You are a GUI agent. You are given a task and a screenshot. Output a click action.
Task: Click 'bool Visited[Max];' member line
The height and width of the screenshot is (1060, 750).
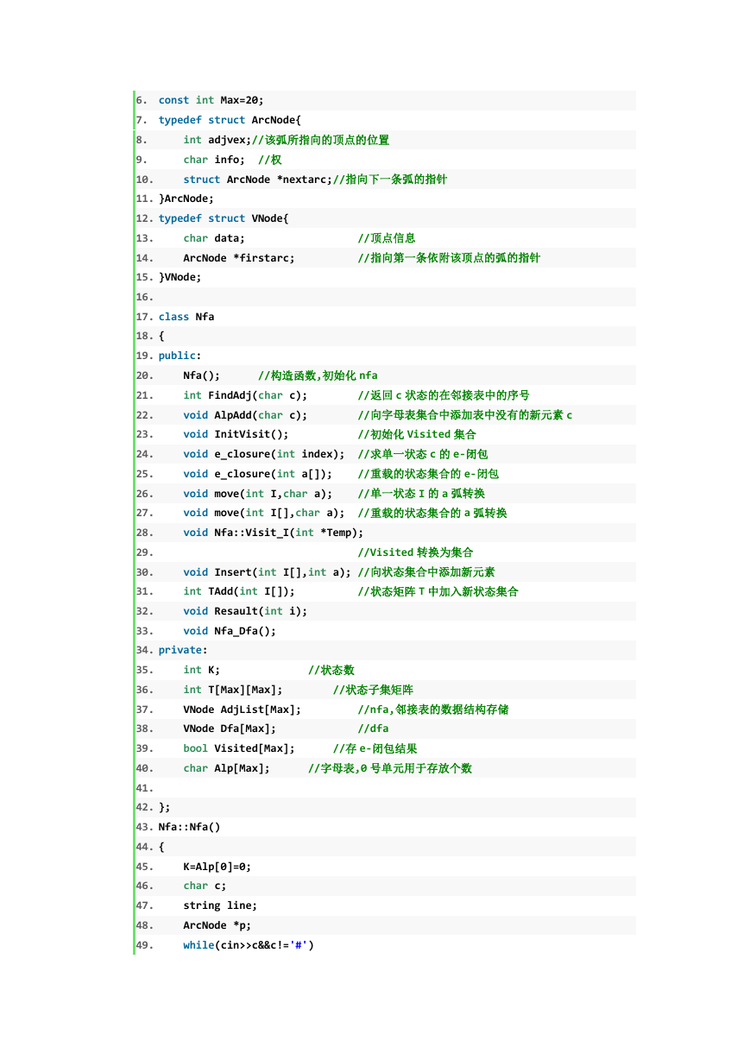tap(239, 748)
